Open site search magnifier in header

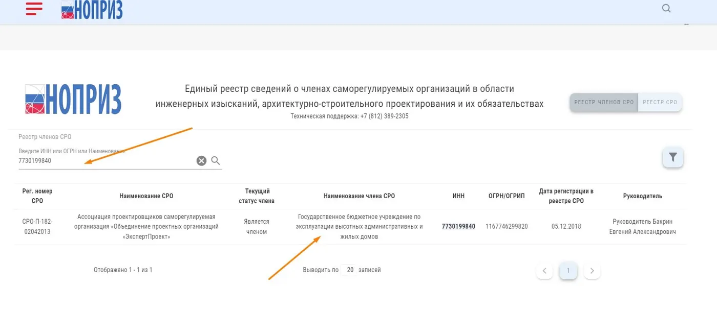[x=666, y=8]
